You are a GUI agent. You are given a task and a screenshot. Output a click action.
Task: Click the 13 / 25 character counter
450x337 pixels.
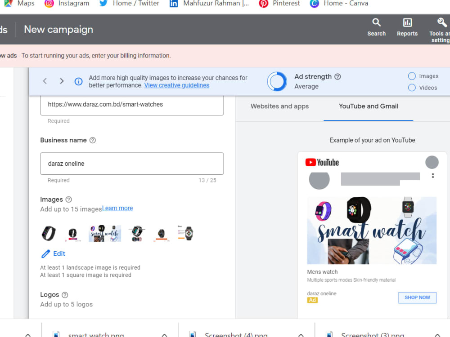click(207, 180)
